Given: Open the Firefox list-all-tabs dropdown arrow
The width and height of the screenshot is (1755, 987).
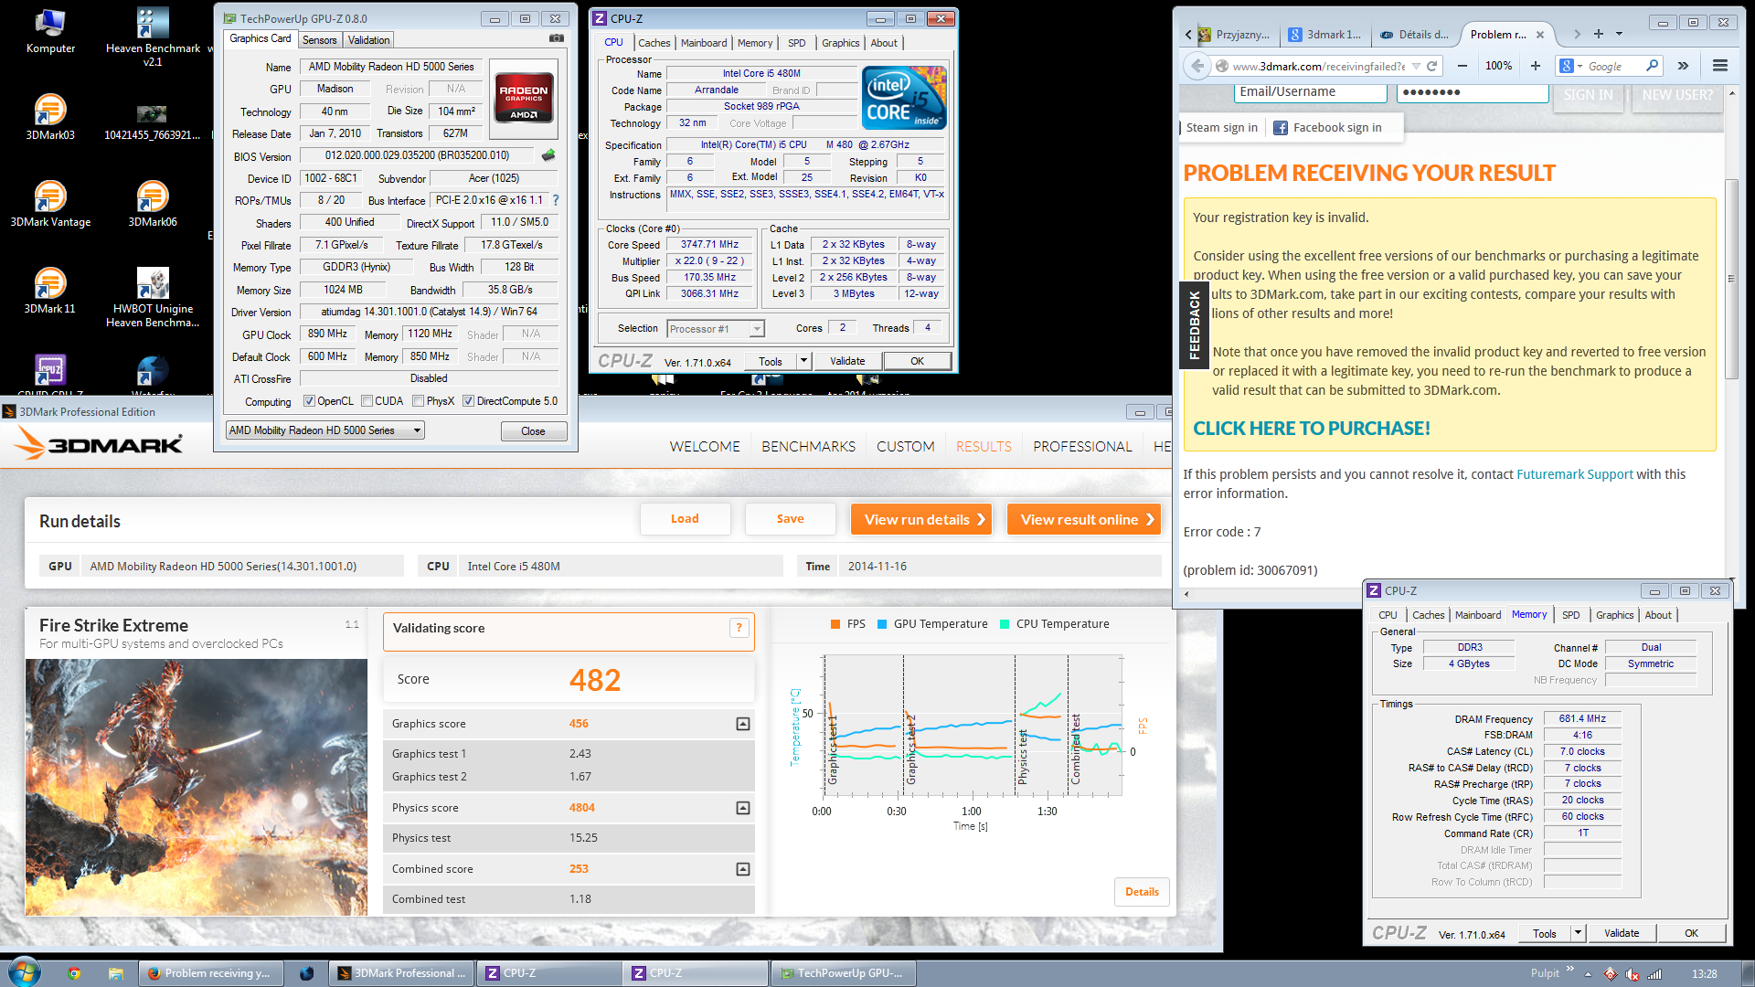Looking at the screenshot, I should pos(1619,34).
